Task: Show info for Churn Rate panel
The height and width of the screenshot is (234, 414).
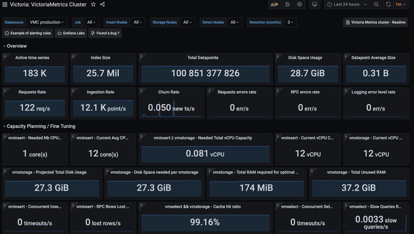Action: [141, 90]
